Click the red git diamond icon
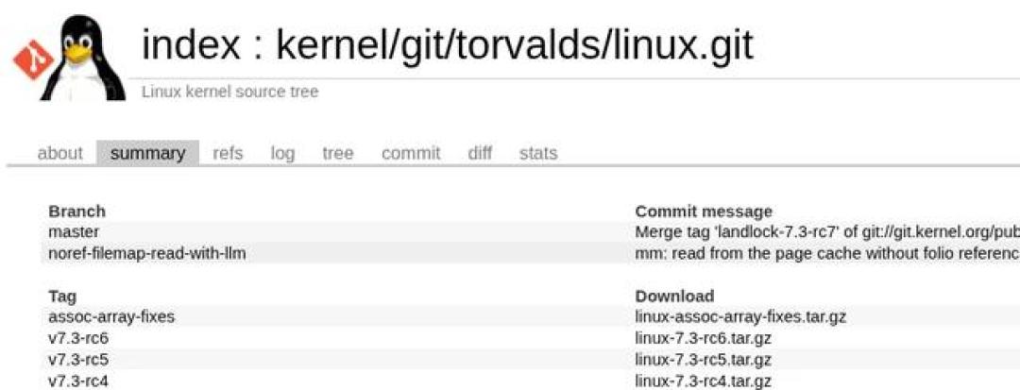The width and height of the screenshot is (1020, 390). pos(33,59)
